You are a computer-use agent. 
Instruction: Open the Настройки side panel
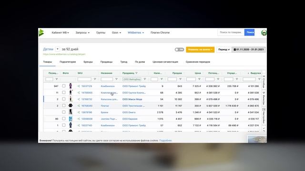click(x=264, y=116)
